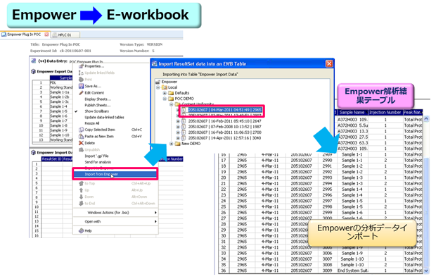Expand the Defaults folder in tree
The image size is (436, 279).
tap(165, 93)
